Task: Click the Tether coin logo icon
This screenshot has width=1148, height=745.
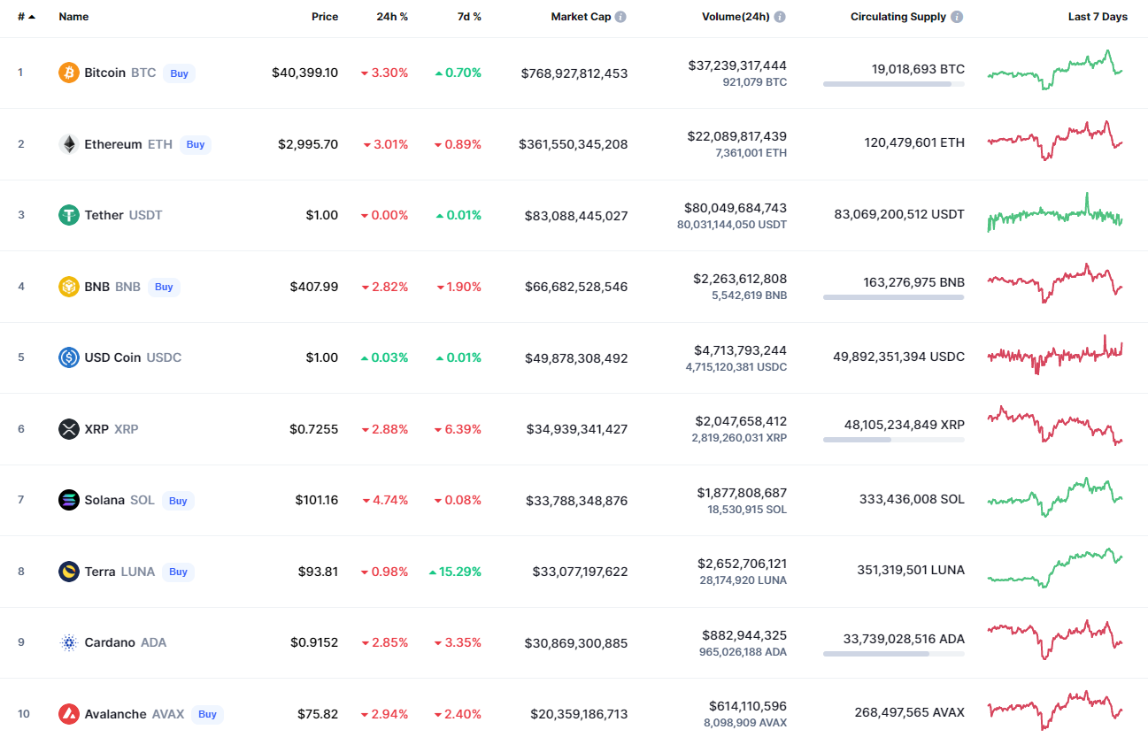Action: point(69,215)
